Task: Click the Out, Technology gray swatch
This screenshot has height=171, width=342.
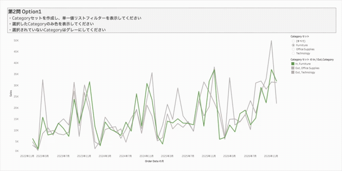Action: coord(293,72)
